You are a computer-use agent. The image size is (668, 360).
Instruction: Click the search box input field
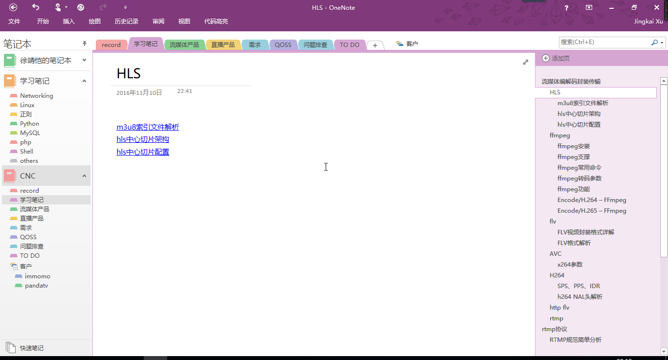pos(604,43)
